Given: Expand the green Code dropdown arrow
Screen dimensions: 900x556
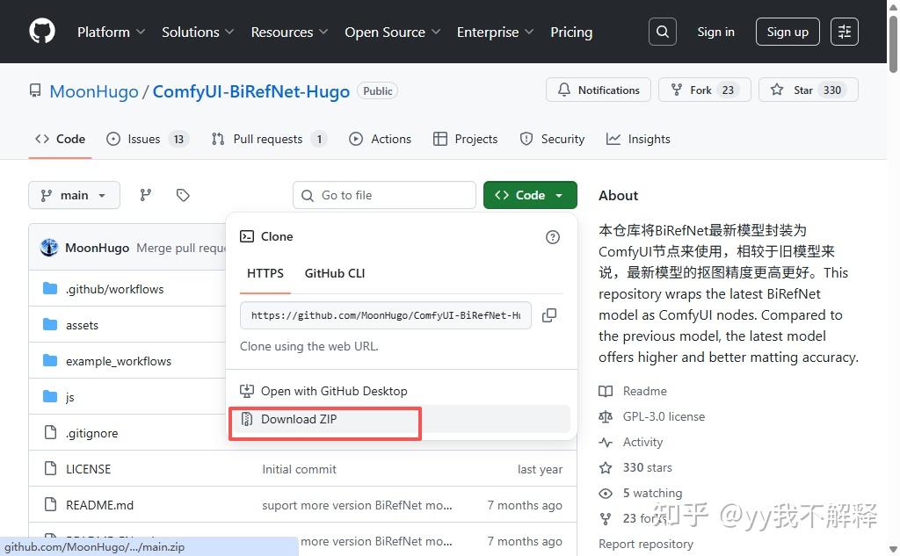Looking at the screenshot, I should click(x=557, y=194).
